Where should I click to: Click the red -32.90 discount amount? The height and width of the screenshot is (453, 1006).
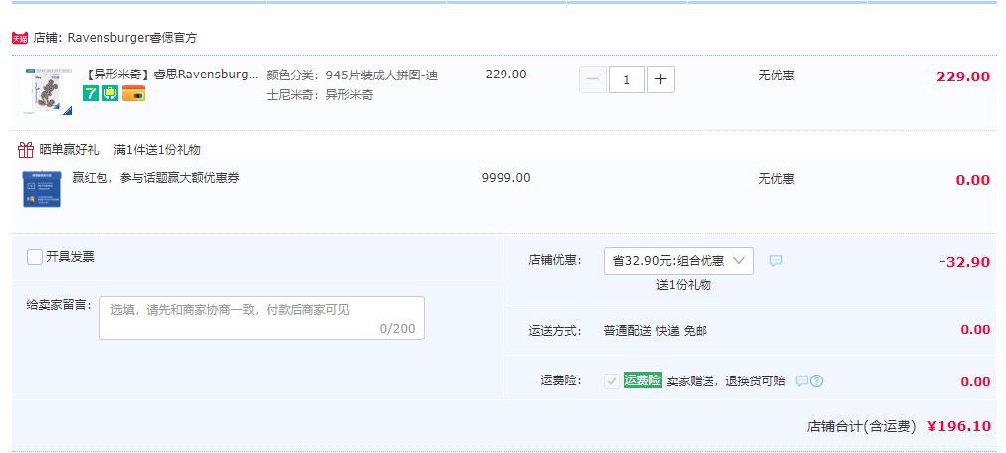[964, 262]
